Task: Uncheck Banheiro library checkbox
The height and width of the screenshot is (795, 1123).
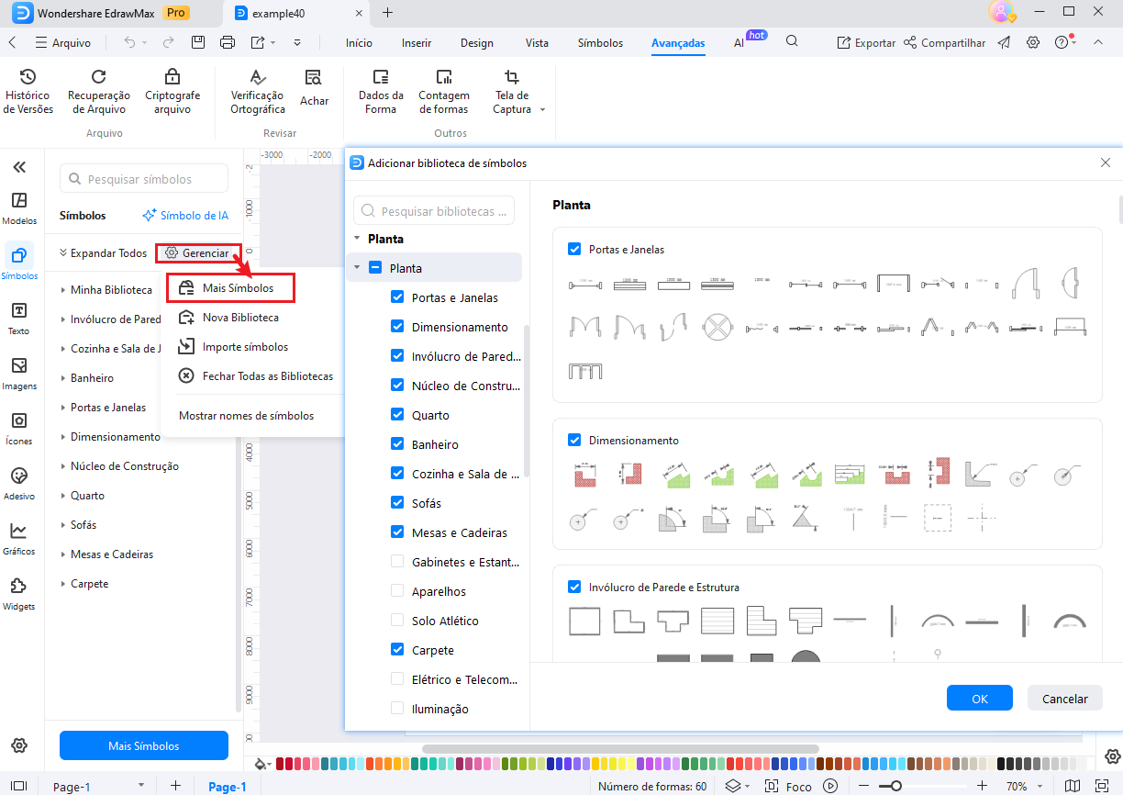Action: [397, 444]
